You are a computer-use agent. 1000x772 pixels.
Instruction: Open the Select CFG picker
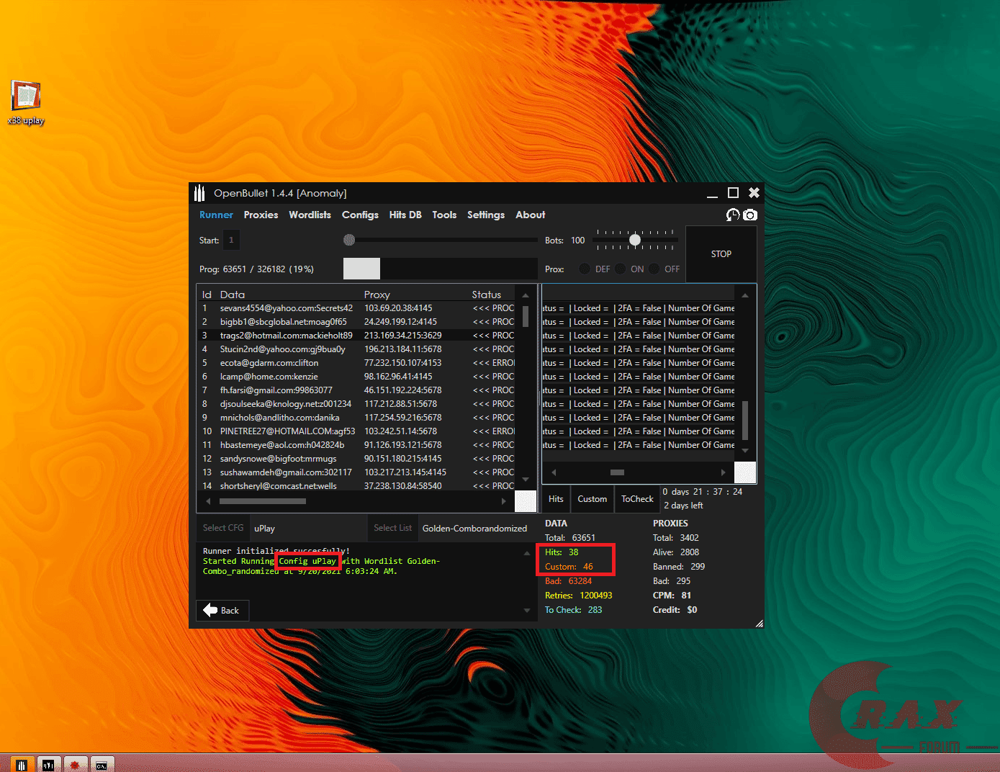click(x=222, y=527)
